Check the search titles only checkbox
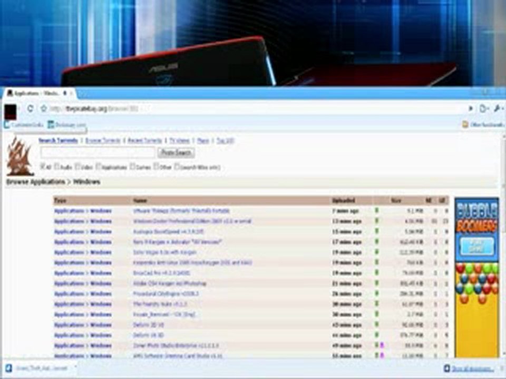Viewport: 506px width, 379px height. coord(177,167)
